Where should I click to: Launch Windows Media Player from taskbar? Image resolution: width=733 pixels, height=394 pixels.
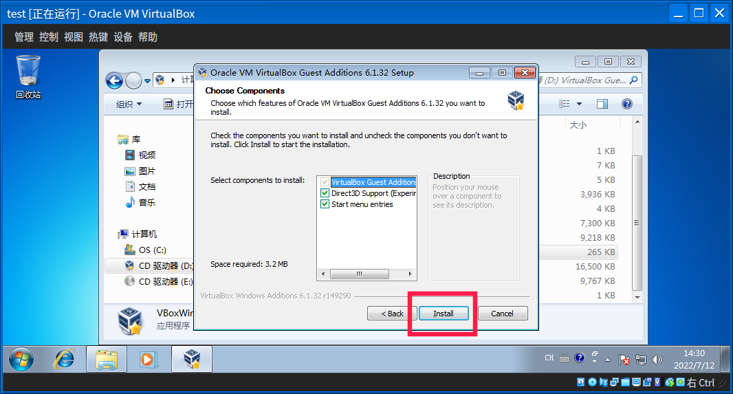(x=147, y=358)
